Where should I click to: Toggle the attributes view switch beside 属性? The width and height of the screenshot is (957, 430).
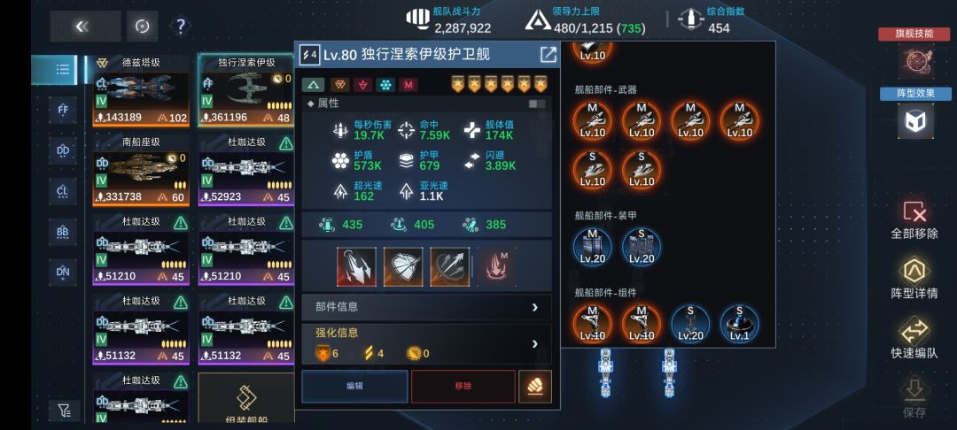(537, 104)
